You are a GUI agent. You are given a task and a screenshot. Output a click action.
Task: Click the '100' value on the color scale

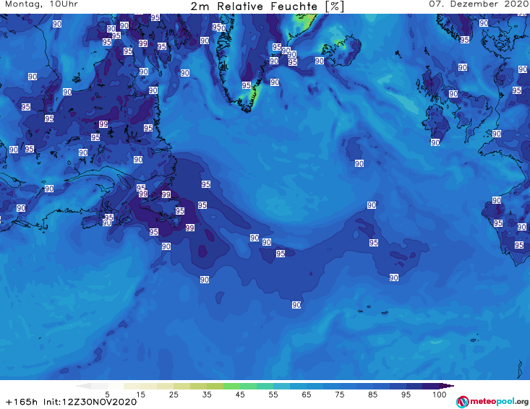coord(440,394)
